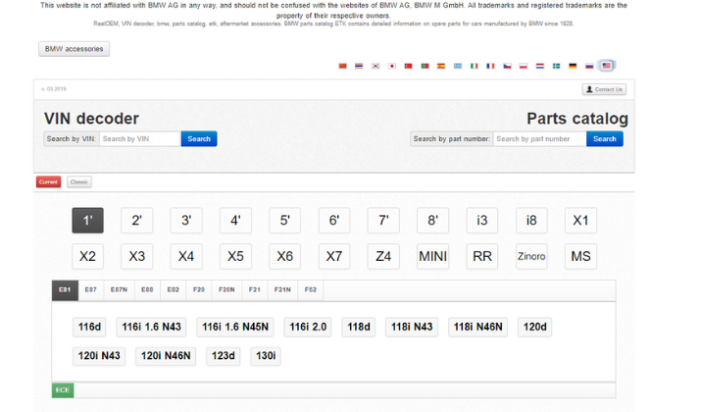Click the Search by part number field

(x=539, y=139)
